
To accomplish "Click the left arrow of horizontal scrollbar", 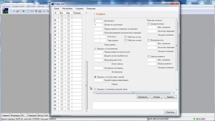I will 94,93.
